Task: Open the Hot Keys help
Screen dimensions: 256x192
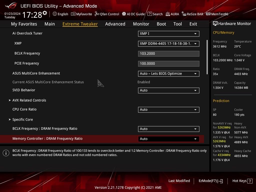Action: pyautogui.click(x=242, y=181)
